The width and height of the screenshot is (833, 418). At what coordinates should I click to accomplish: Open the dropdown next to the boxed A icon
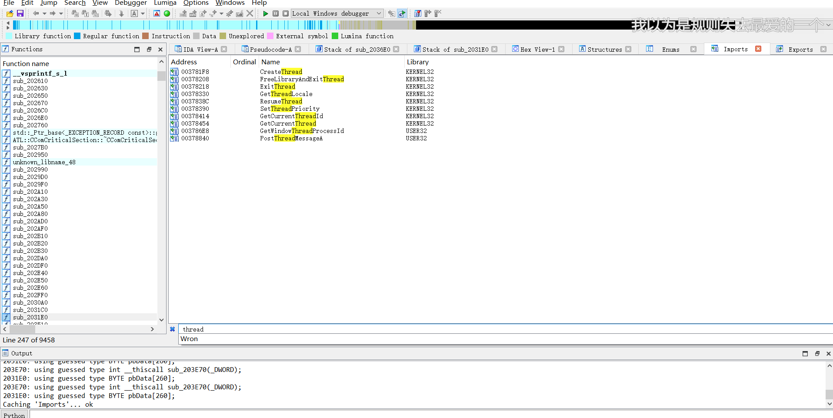(x=143, y=13)
